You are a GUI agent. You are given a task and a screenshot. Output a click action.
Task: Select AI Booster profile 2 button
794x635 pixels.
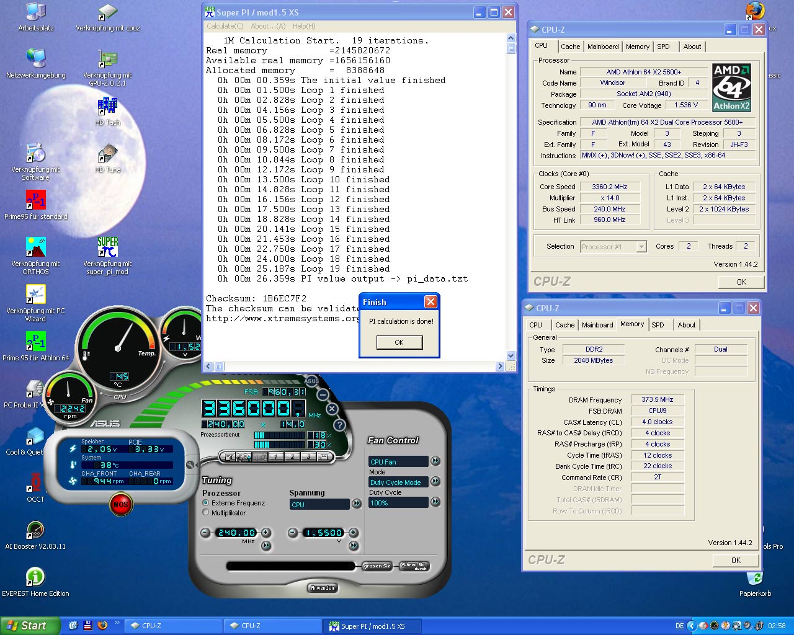point(292,457)
